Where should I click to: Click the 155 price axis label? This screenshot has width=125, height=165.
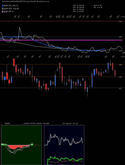(120, 77)
